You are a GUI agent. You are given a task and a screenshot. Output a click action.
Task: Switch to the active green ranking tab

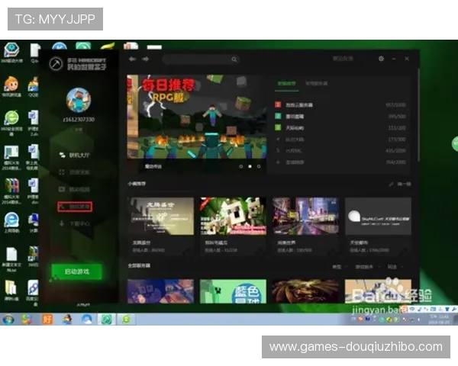pyautogui.click(x=286, y=83)
